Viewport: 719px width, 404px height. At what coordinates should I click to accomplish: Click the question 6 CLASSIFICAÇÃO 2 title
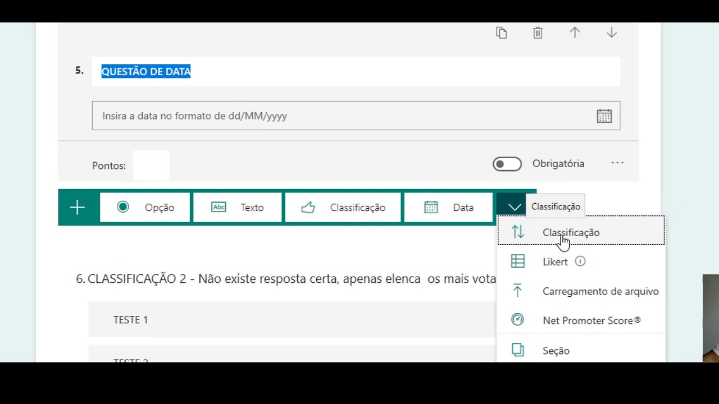pyautogui.click(x=286, y=279)
